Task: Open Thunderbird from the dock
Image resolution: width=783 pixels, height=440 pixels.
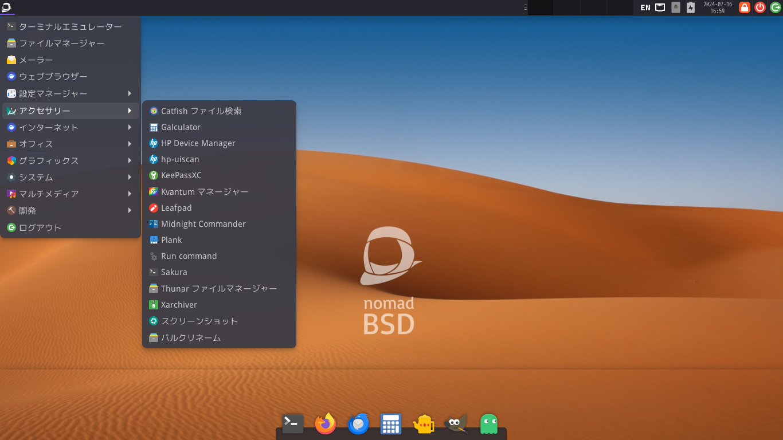Action: (358, 424)
